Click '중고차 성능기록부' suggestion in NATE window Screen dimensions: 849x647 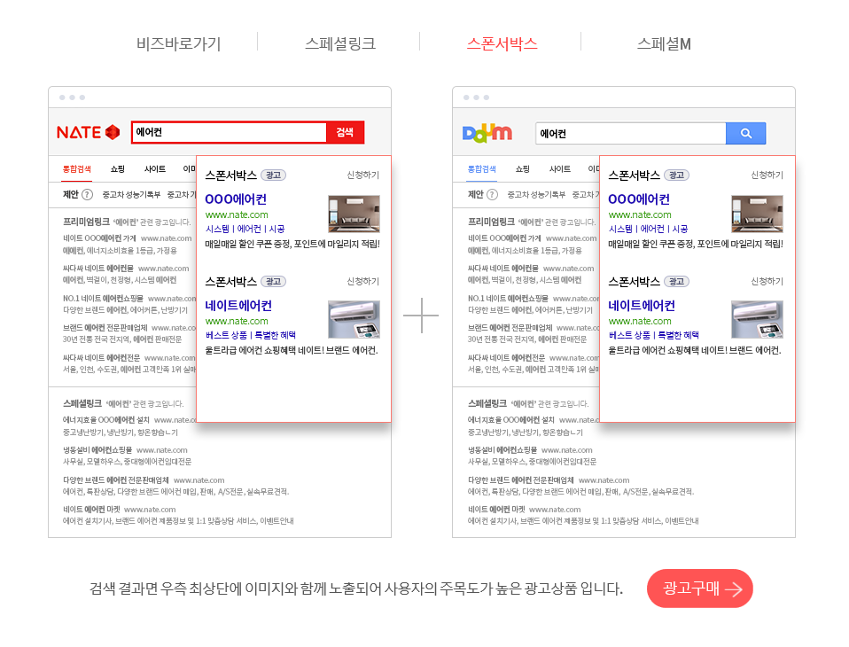click(x=131, y=194)
